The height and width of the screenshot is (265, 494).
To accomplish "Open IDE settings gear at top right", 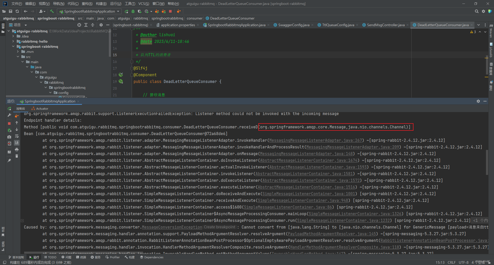I will pyautogui.click(x=483, y=11).
